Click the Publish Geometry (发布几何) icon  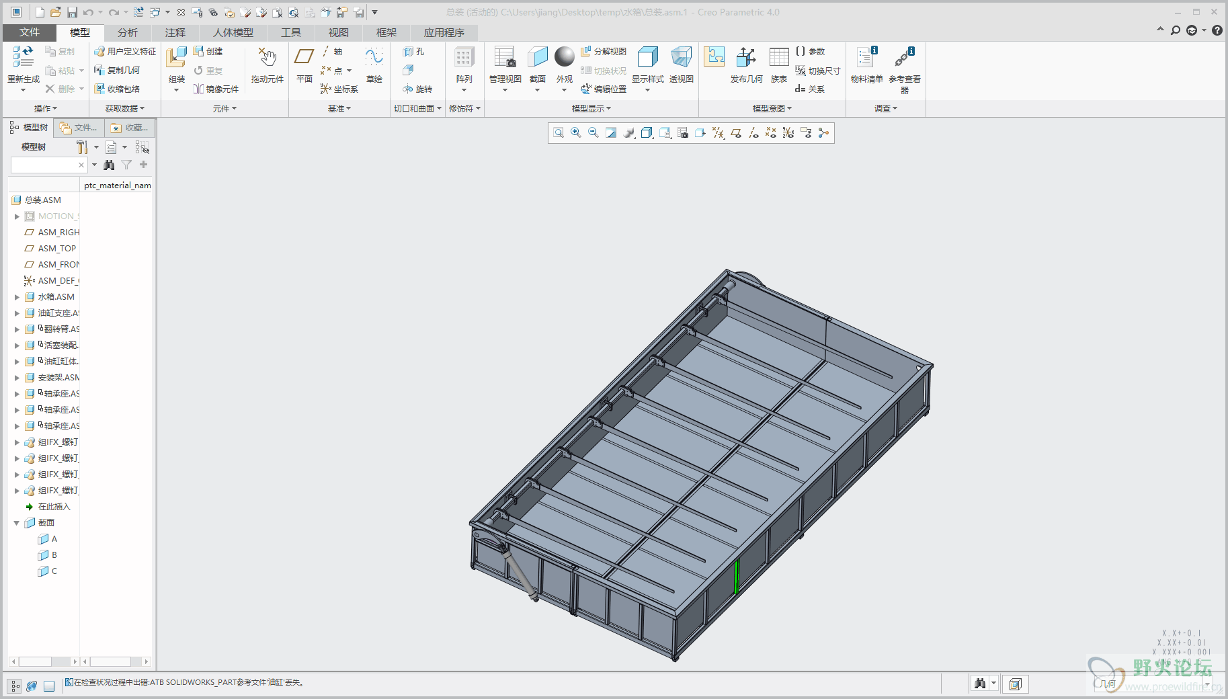click(746, 58)
